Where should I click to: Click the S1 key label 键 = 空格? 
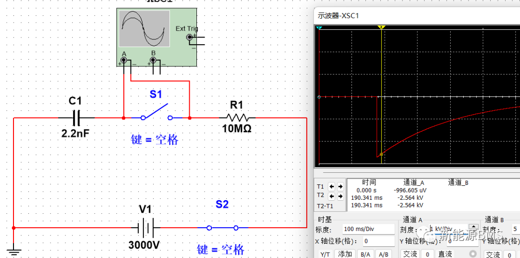(x=155, y=140)
